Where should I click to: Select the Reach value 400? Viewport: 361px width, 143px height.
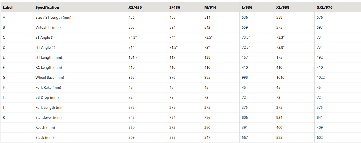pos(279,127)
